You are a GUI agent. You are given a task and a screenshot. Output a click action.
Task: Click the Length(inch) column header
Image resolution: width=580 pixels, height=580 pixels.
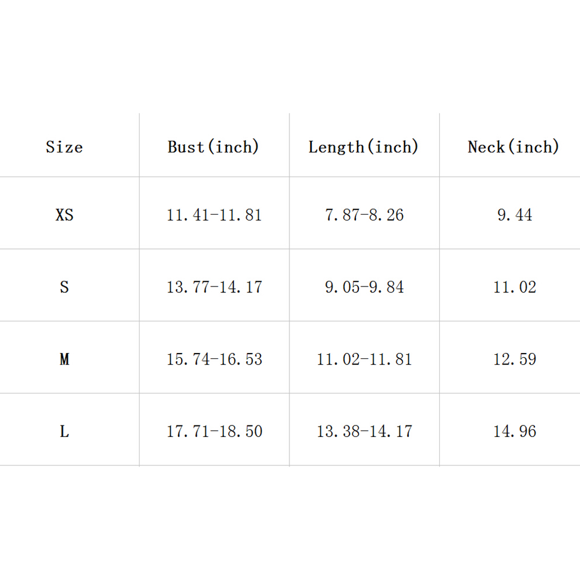(364, 147)
